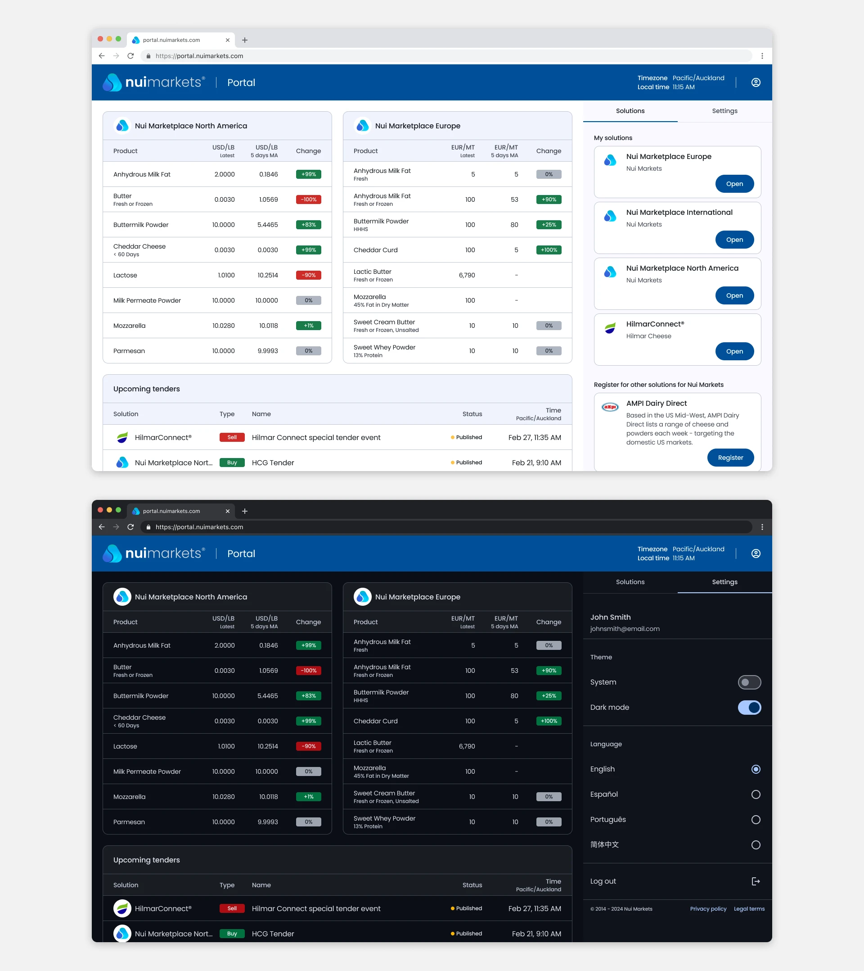Click the nuimarkets logo in the light portal header
Viewport: 864px width, 971px height.
(x=154, y=82)
